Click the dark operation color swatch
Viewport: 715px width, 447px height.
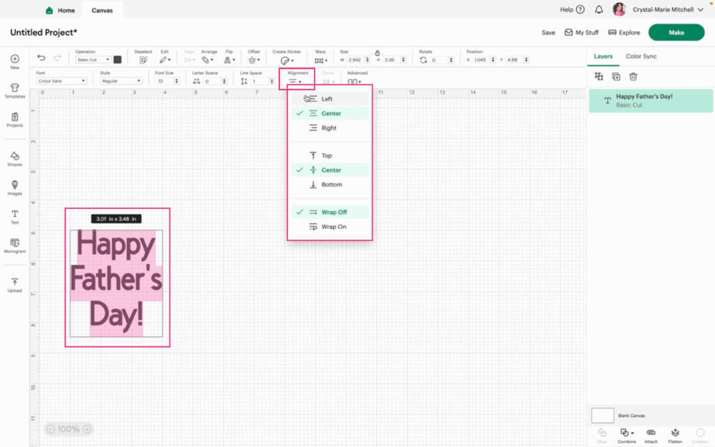[117, 60]
